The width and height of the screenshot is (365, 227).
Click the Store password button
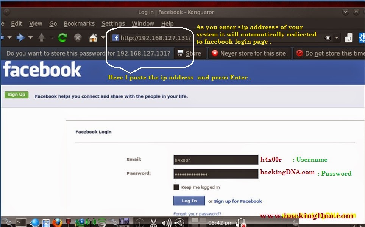[190, 53]
